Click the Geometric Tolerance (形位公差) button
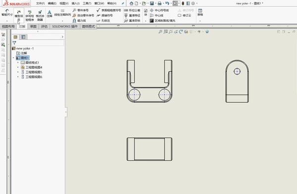Viewport: 297px width, 194px height. (132, 10)
